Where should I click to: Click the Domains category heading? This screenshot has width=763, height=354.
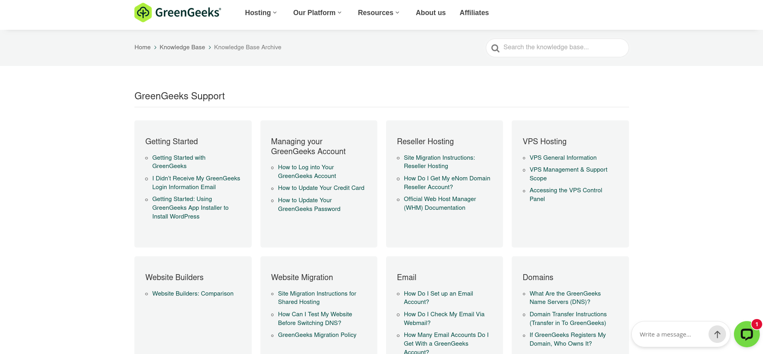pos(538,277)
